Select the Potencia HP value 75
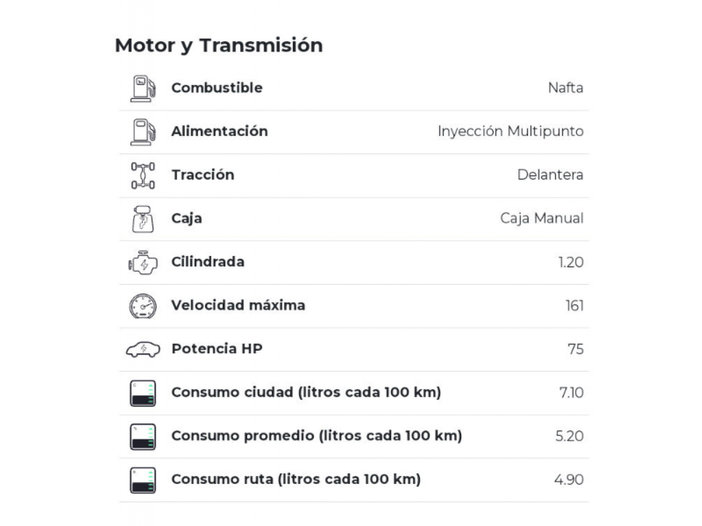This screenshot has height=526, width=702. [x=575, y=349]
